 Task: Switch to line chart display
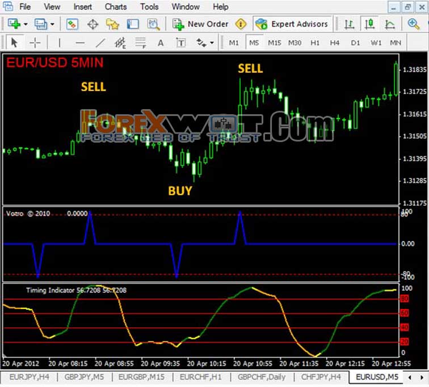[x=390, y=24]
